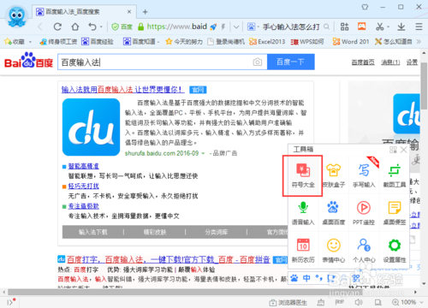This screenshot has width=428, height=308.
Task: Open 个人中心 in toolbox
Action: pos(364,251)
